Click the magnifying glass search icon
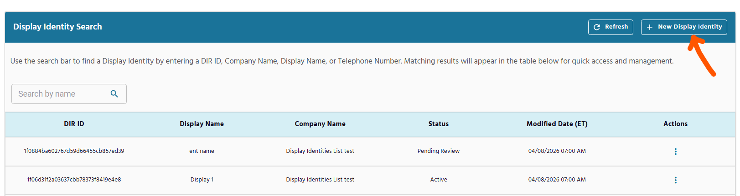740x196 pixels. click(114, 94)
